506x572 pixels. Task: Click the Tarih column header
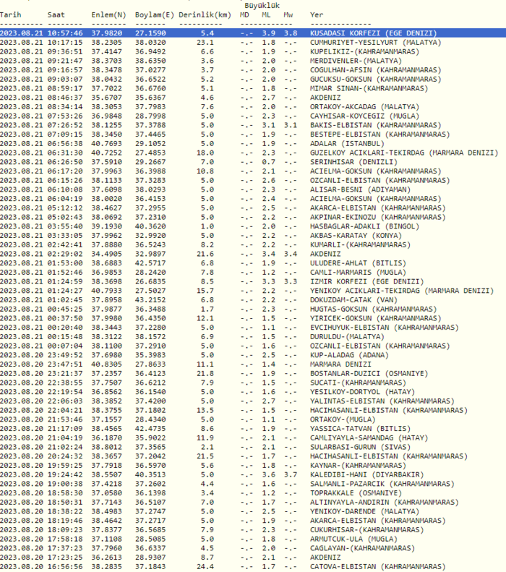[x=12, y=14]
